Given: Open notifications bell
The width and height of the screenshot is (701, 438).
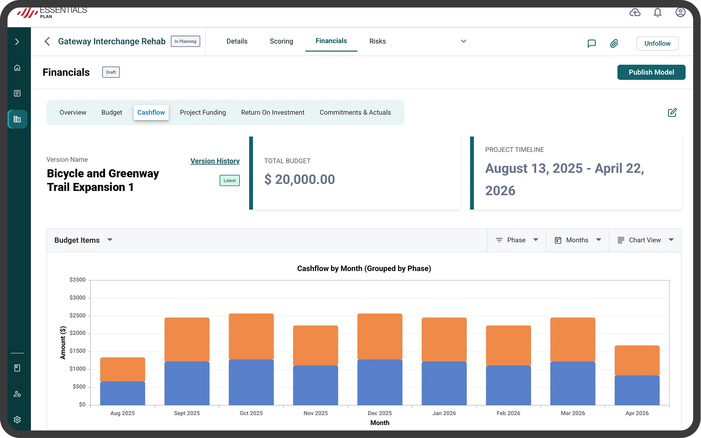Looking at the screenshot, I should pos(657,12).
